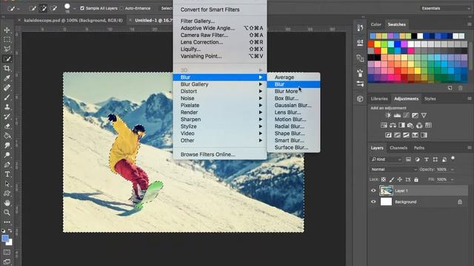This screenshot has width=474, height=266.
Task: Select the Clone Stamp tool
Action: tap(7, 107)
